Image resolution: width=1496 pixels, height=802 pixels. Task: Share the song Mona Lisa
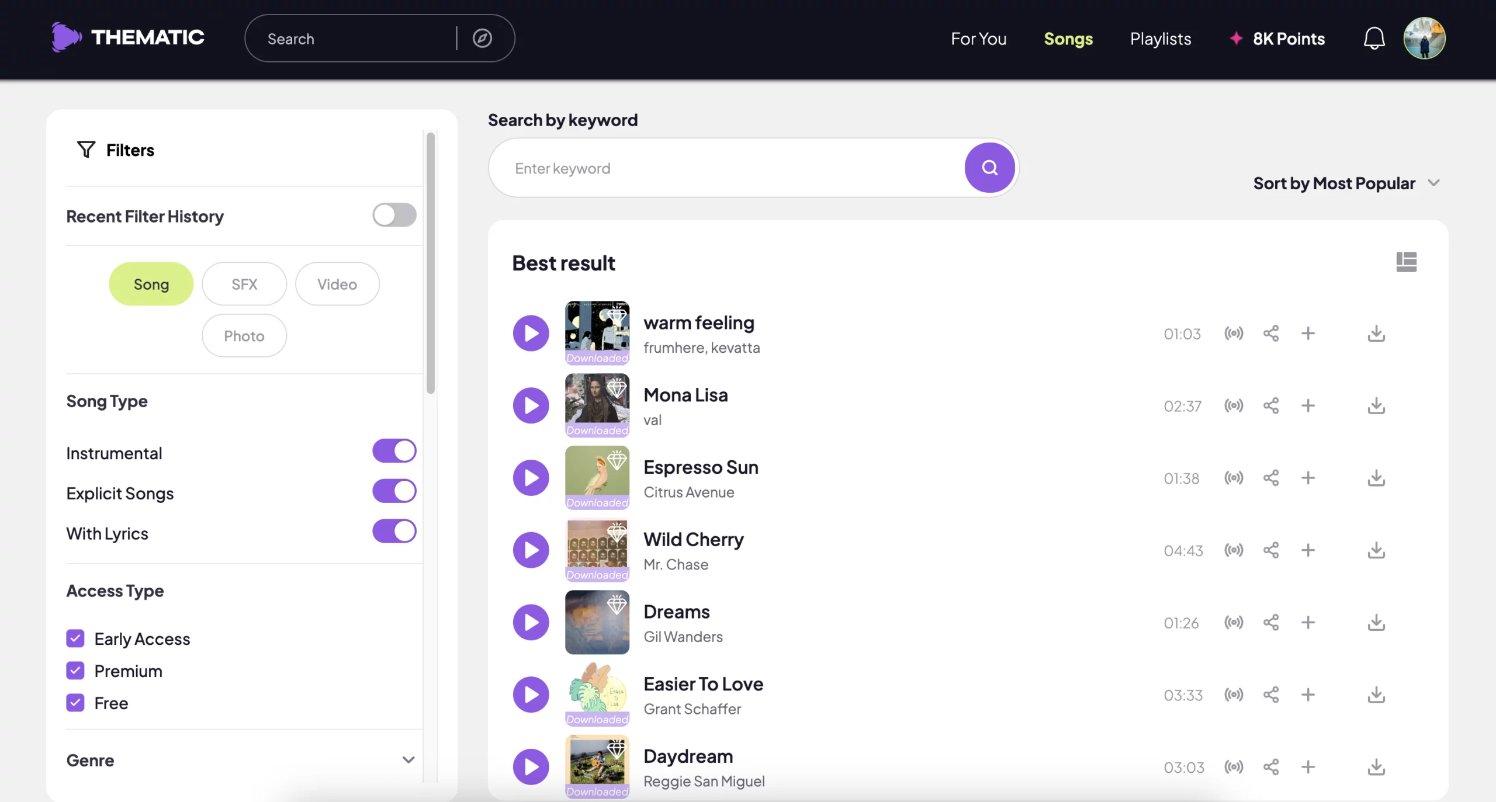[1272, 405]
